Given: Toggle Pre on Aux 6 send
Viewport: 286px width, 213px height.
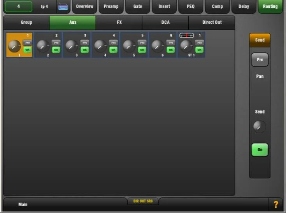Looking at the screenshot, I should pyautogui.click(x=171, y=43).
